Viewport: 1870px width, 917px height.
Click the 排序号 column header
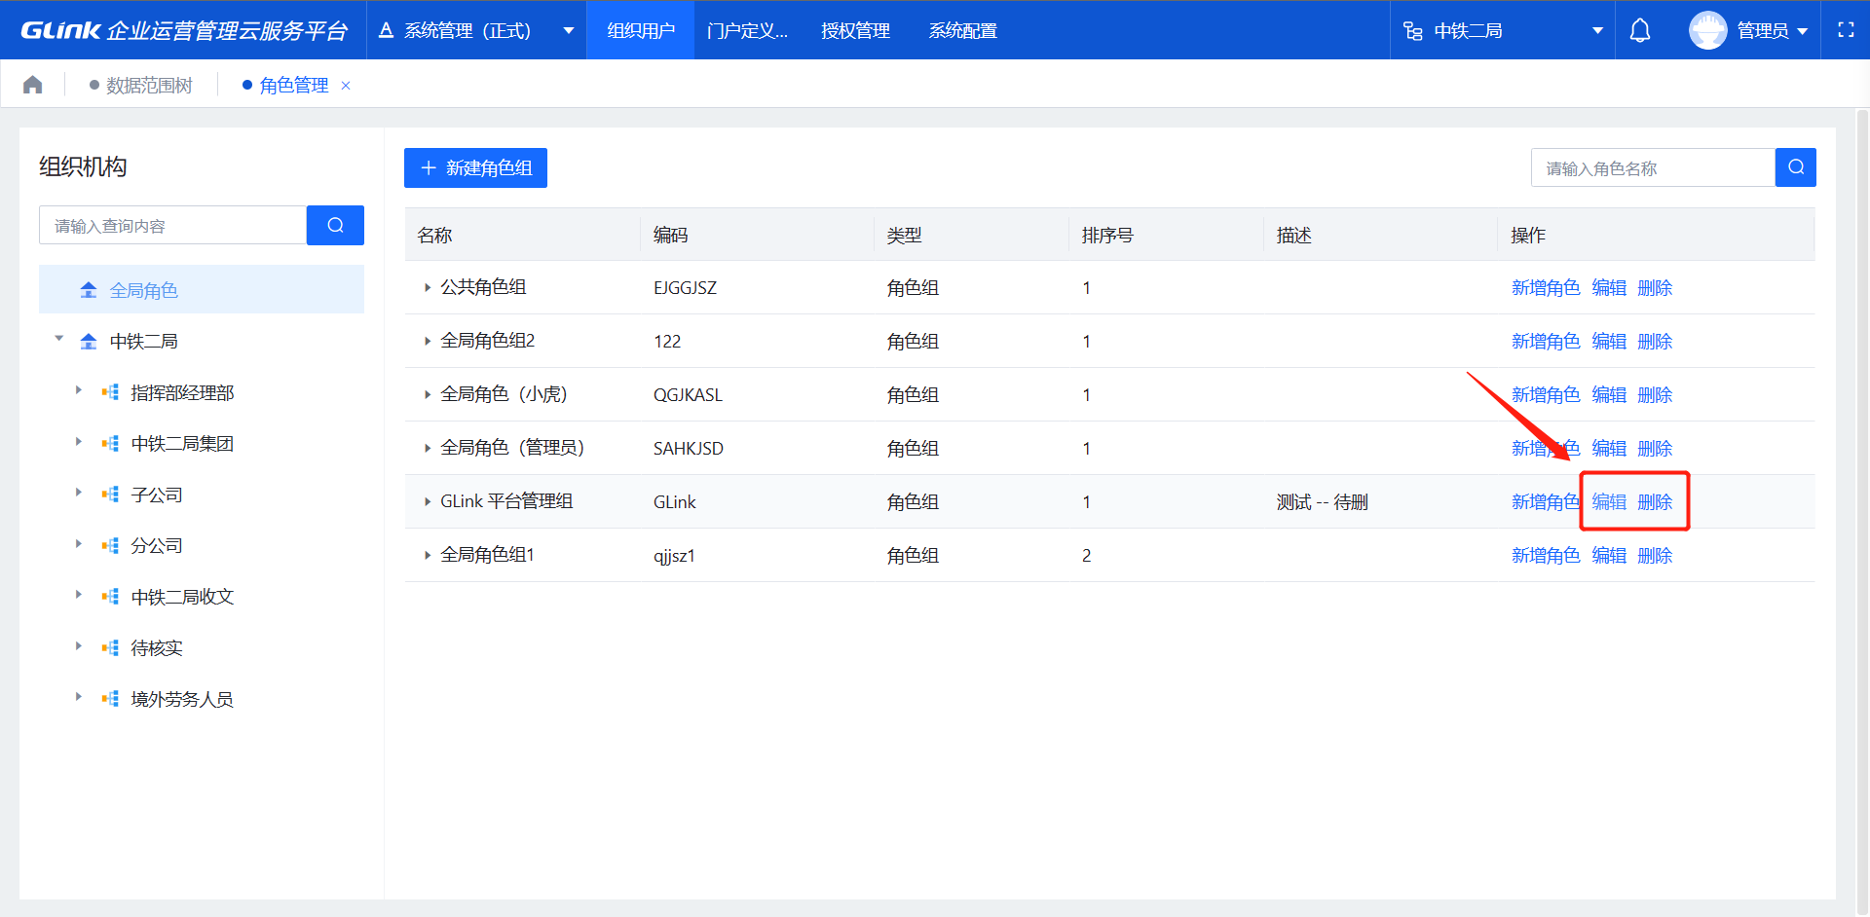tap(1107, 235)
